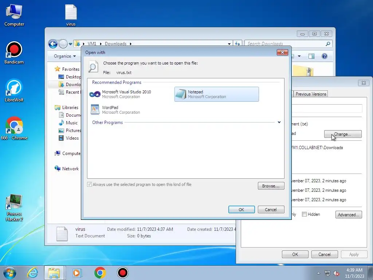Click the zipped folder in Downloads
The image size is (373, 280).
303,71
